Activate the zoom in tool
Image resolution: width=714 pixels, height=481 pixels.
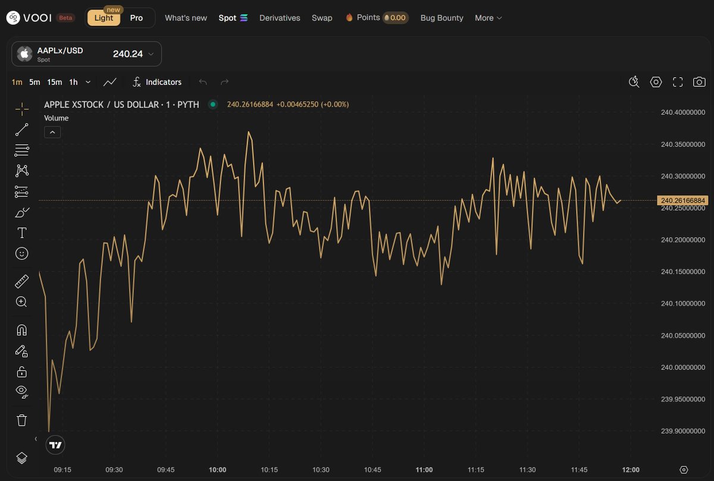click(x=22, y=302)
